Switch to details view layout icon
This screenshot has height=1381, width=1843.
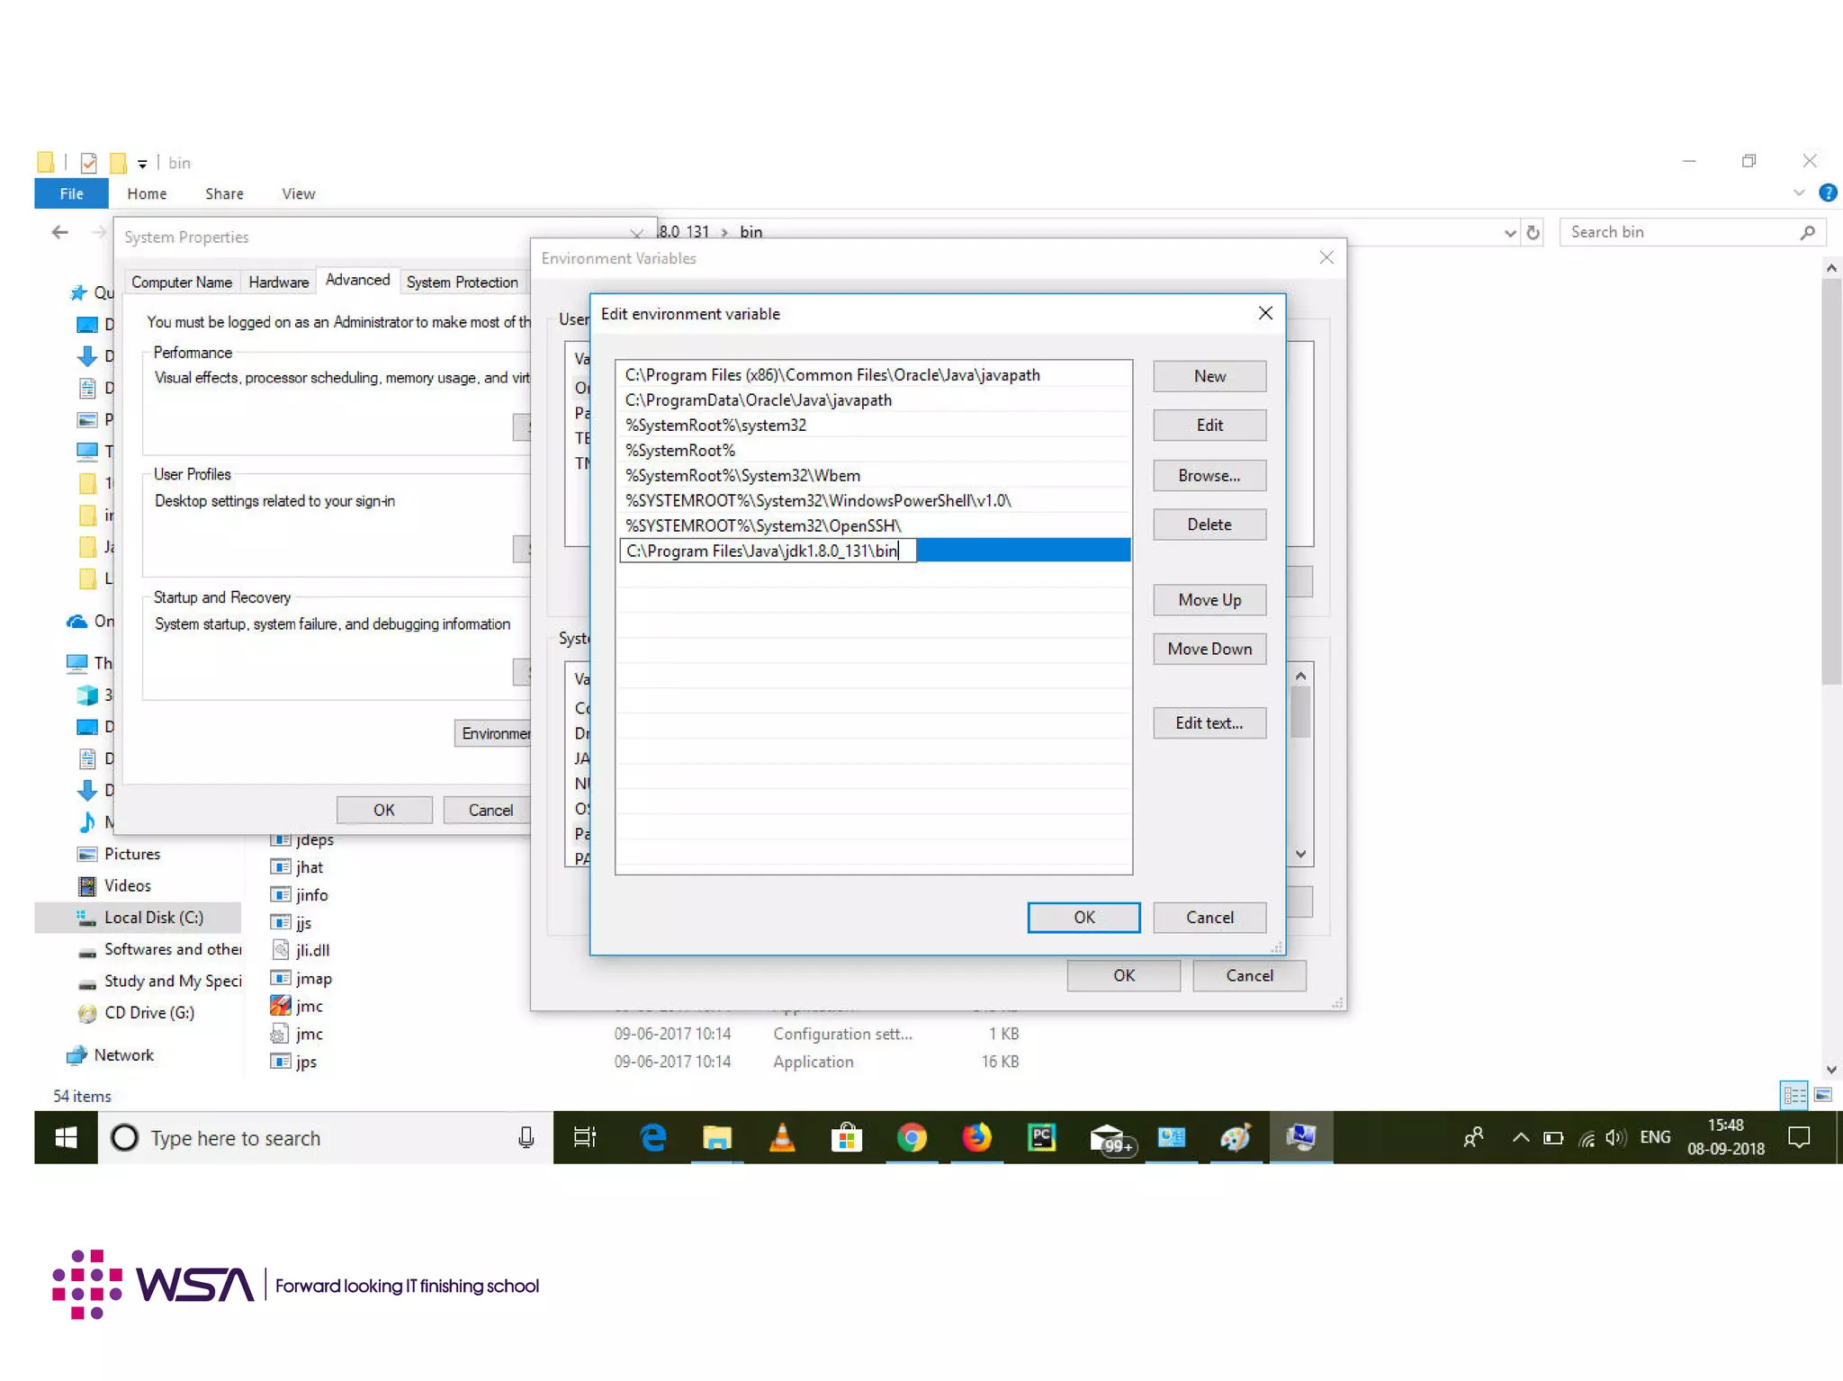tap(1794, 1095)
